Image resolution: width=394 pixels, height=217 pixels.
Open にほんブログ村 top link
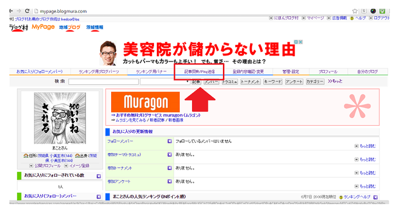286,18
